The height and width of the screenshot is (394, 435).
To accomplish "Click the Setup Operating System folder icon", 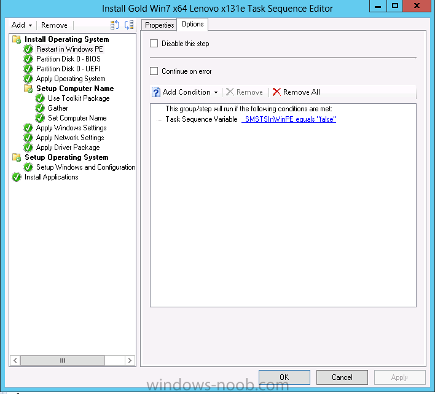I will [17, 157].
